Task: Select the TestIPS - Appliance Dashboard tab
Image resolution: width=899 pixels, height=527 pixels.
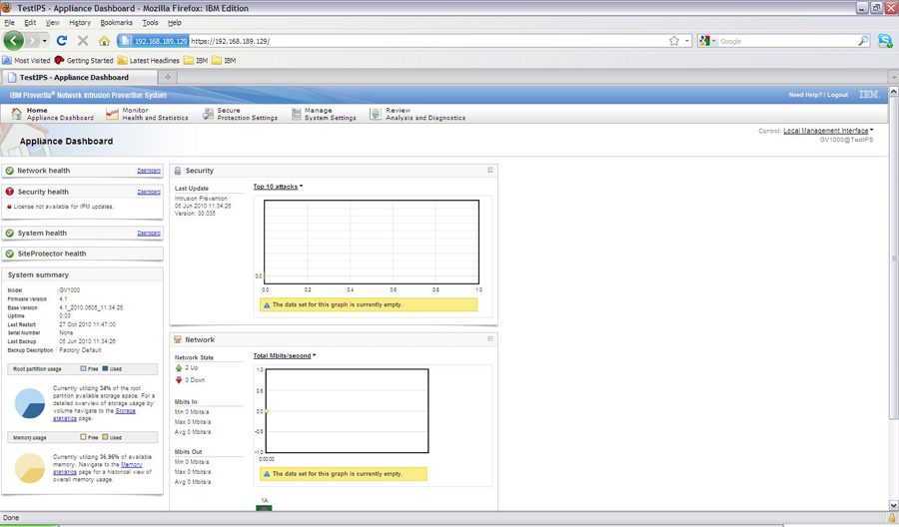Action: pos(79,77)
